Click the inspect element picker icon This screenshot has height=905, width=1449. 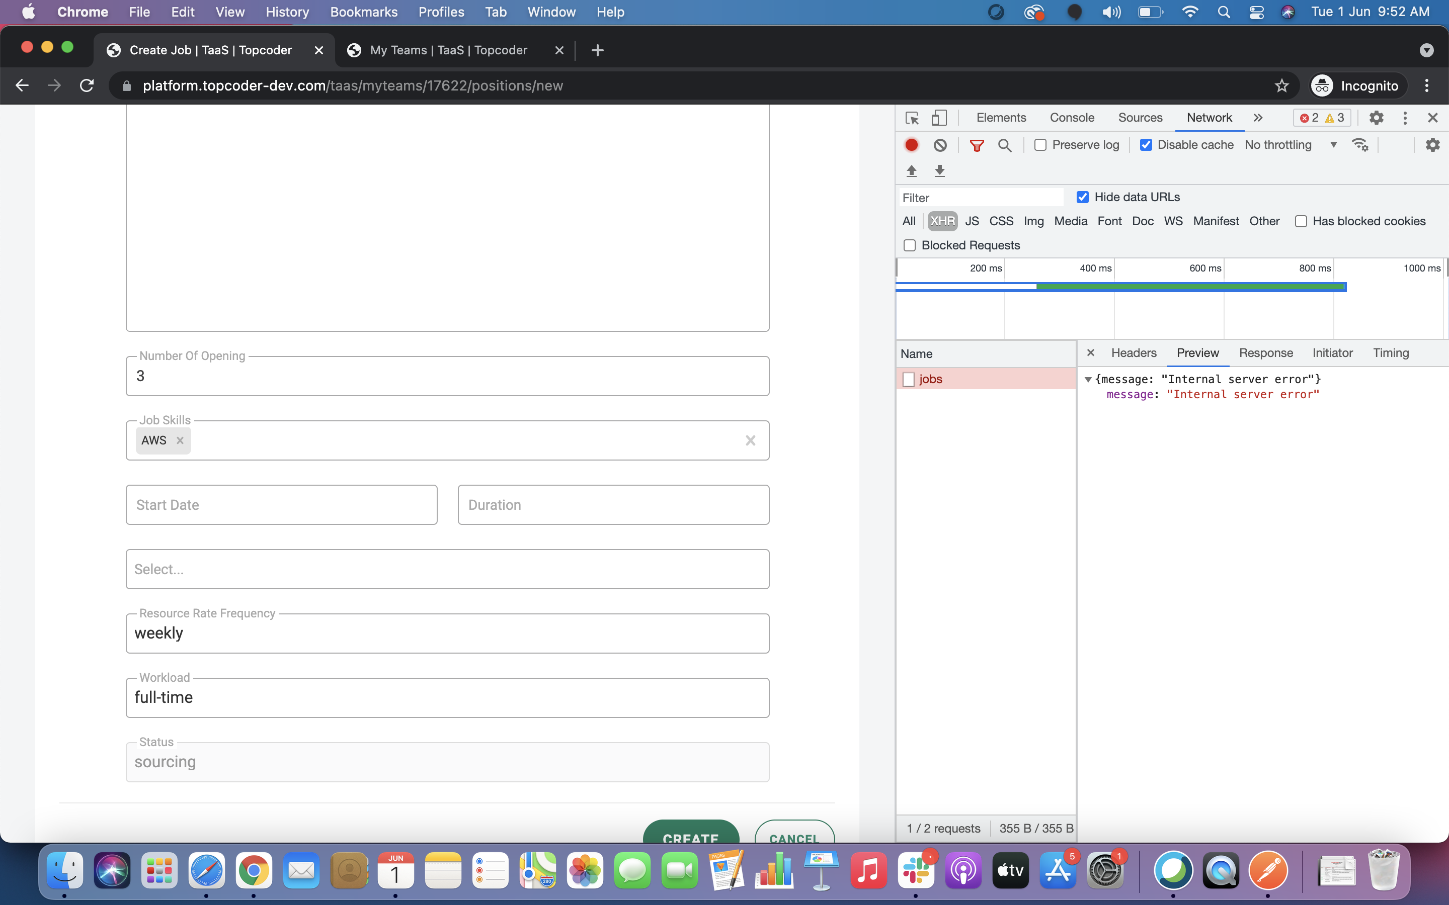tap(912, 118)
